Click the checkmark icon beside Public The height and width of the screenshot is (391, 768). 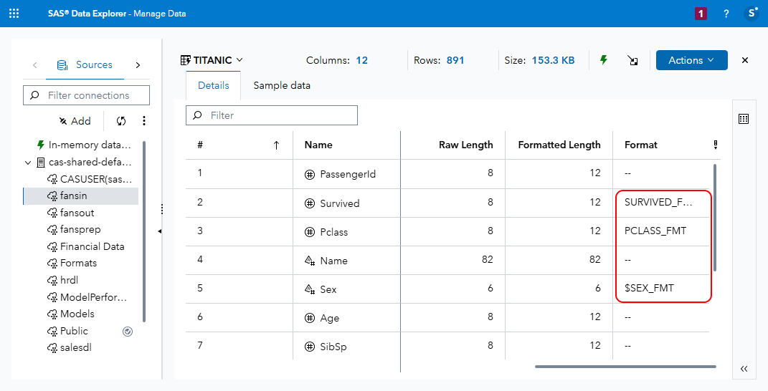coord(128,332)
